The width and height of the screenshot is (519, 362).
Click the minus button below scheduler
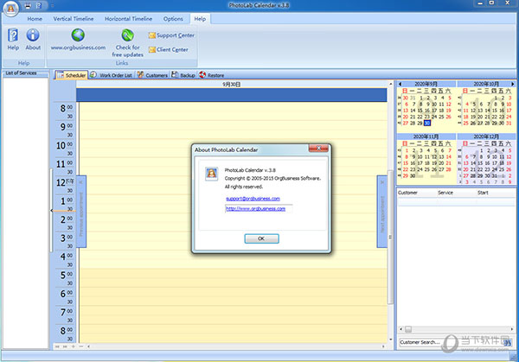[81, 346]
